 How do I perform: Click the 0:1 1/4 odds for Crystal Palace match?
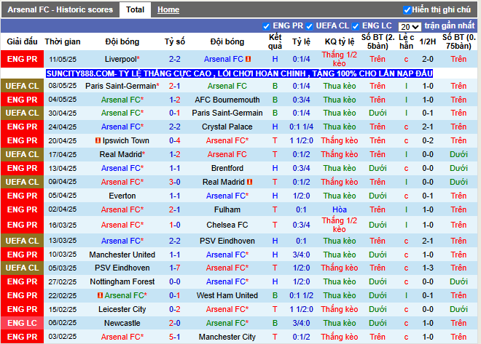click(301, 127)
